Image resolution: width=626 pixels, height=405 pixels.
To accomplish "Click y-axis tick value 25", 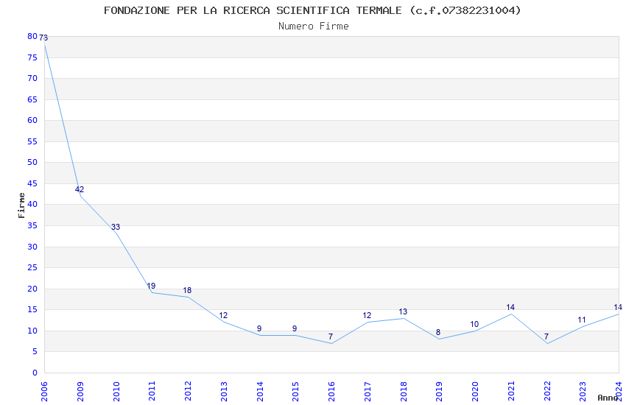I will click(32, 267).
